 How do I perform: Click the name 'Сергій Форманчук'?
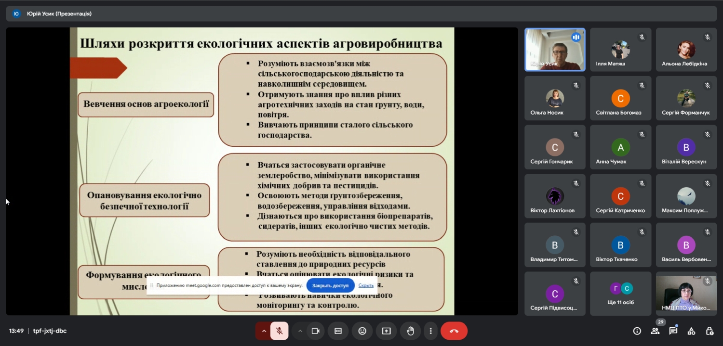(x=686, y=113)
